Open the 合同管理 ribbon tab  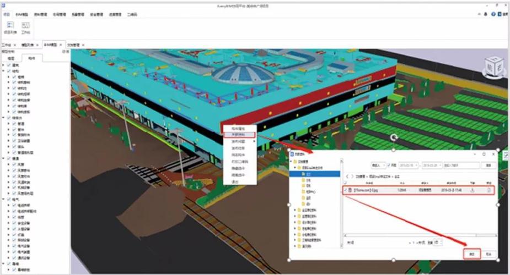click(x=60, y=14)
